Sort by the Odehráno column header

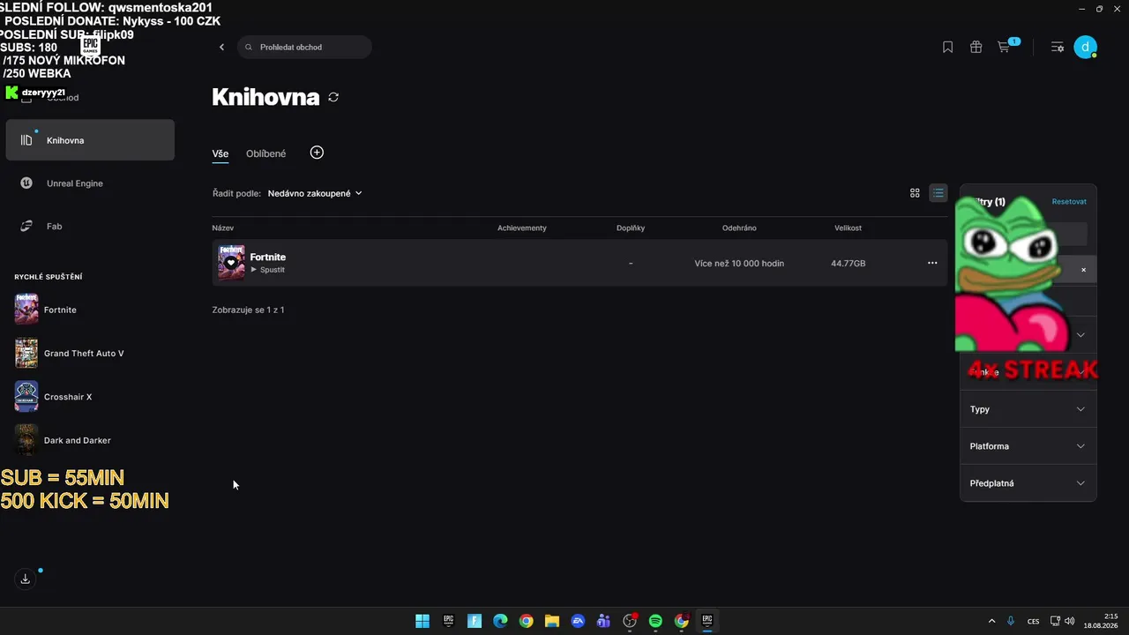[739, 228]
